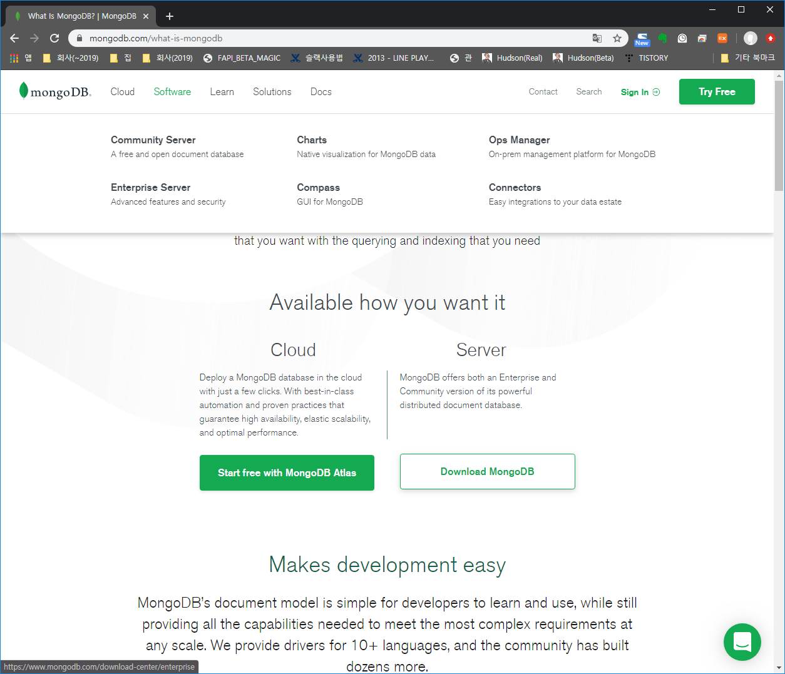
Task: Open the 회사(~2019) bookmark folder
Action: 71,58
